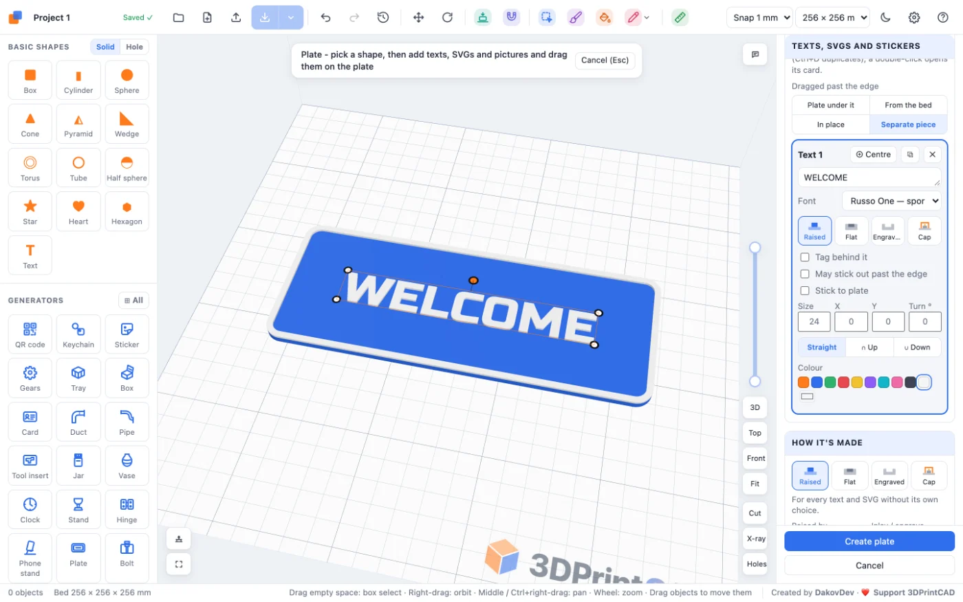The image size is (963, 602).
Task: Open version history clock icon
Action: (x=383, y=18)
